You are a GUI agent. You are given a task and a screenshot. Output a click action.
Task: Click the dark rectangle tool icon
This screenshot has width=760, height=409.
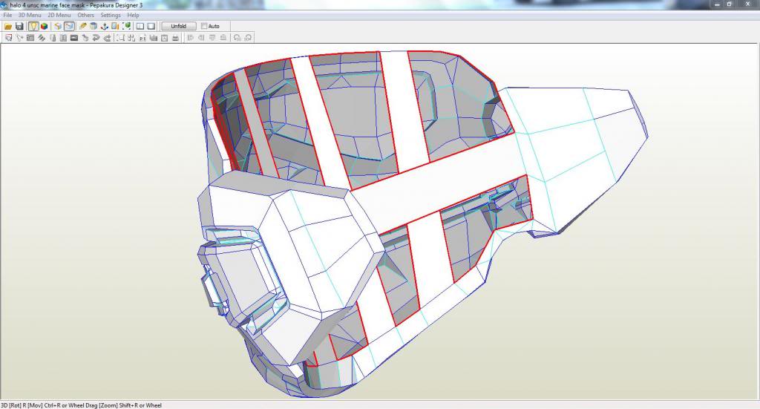pyautogui.click(x=74, y=38)
